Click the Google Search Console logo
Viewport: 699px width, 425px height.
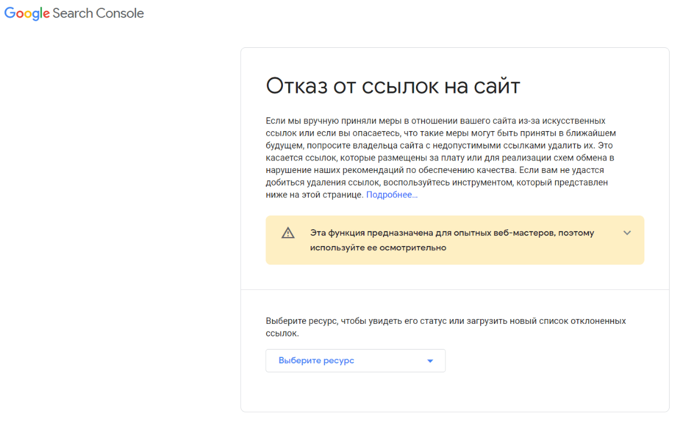[74, 13]
